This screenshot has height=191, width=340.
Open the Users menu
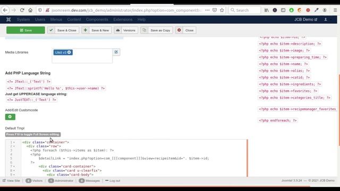pyautogui.click(x=40, y=20)
